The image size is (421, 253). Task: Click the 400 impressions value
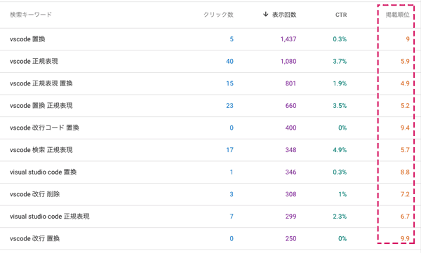pyautogui.click(x=290, y=128)
